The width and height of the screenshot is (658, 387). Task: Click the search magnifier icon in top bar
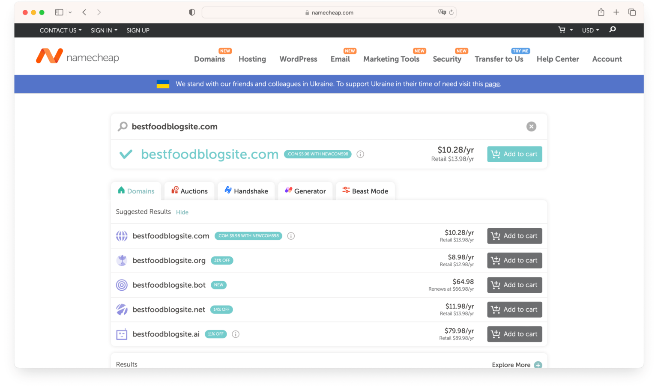point(613,30)
